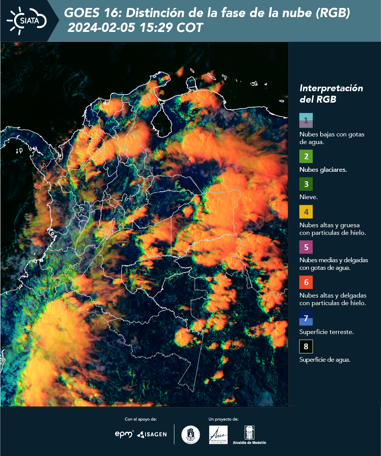Click 'Nubes altas y gruesa' legend label
This screenshot has width=381, height=456.
tap(332, 229)
